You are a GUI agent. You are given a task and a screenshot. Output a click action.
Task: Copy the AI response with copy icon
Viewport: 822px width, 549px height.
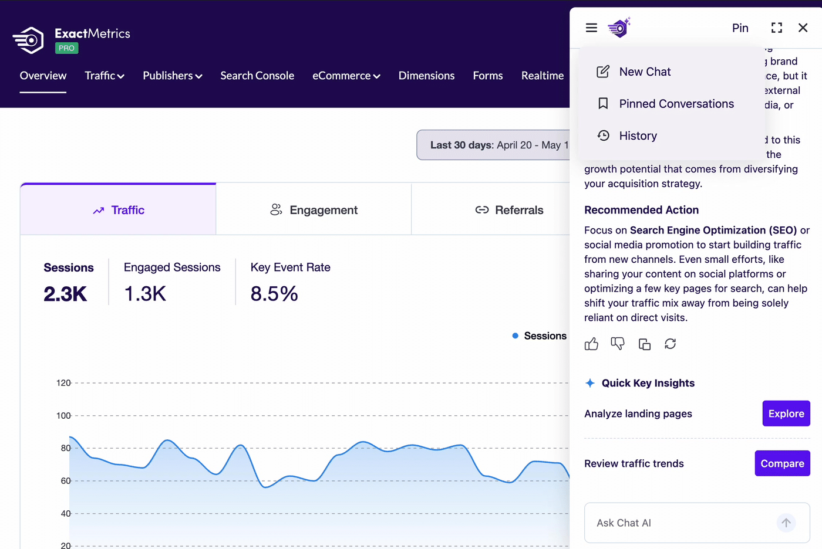click(x=644, y=344)
